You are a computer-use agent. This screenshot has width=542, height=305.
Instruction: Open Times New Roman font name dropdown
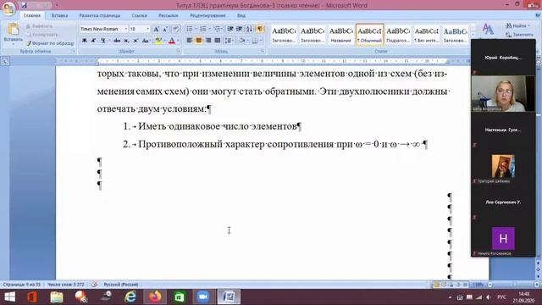(x=126, y=29)
